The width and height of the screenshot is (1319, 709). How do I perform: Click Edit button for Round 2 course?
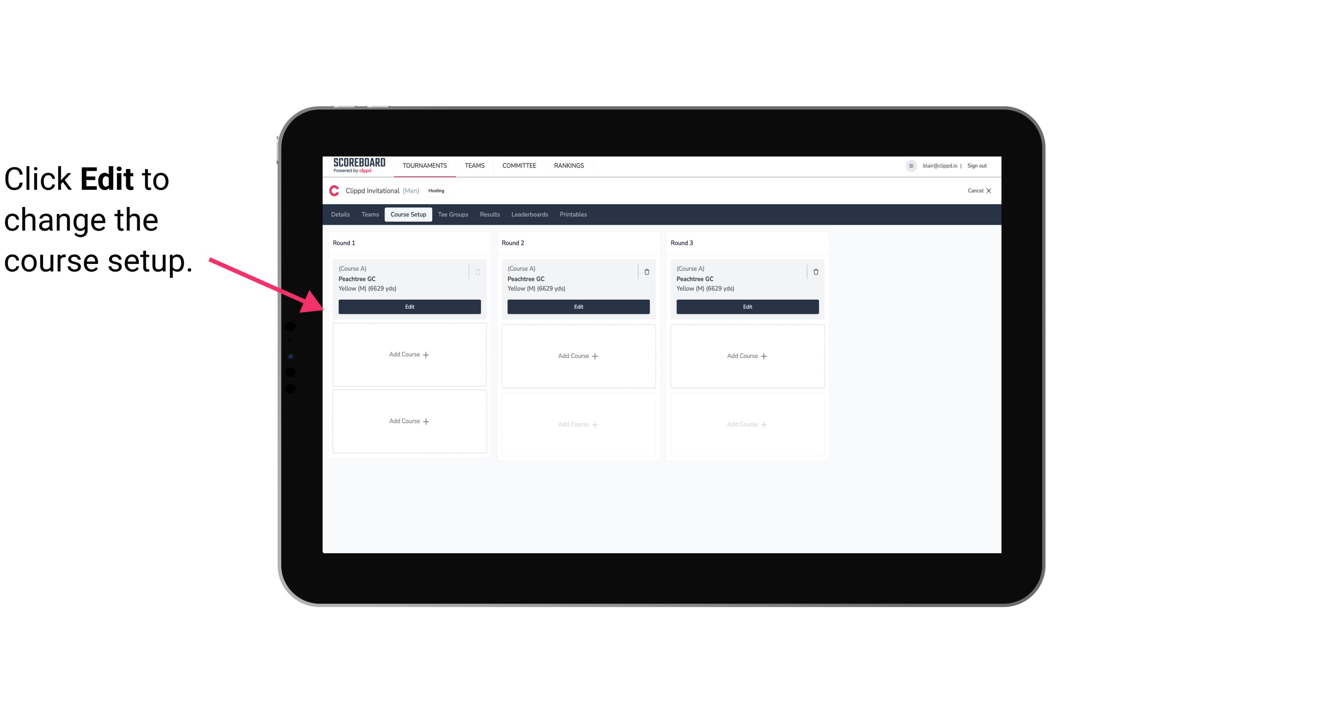pos(577,306)
